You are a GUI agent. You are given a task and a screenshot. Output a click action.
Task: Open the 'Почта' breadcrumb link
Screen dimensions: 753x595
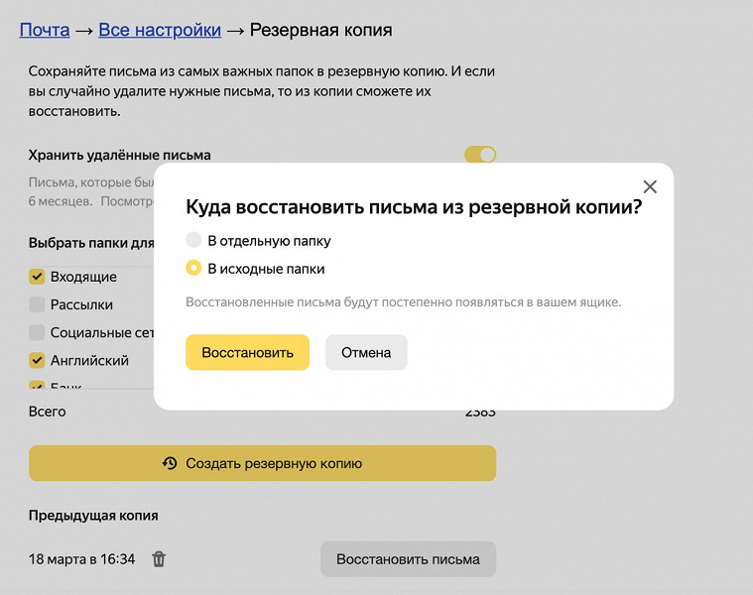pyautogui.click(x=45, y=30)
